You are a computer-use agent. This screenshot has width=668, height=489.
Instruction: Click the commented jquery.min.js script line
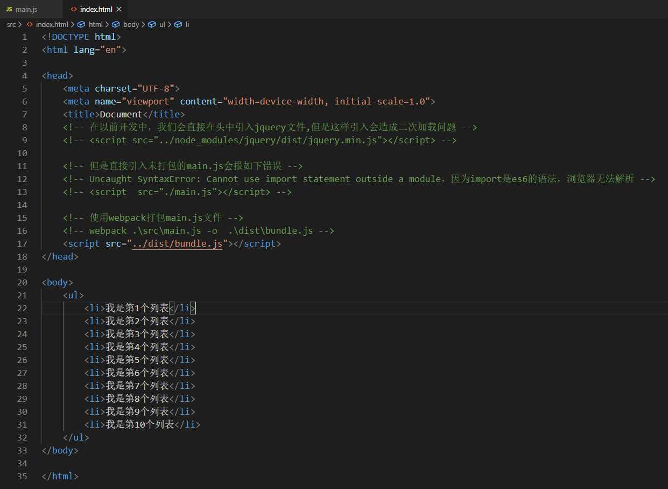point(259,140)
